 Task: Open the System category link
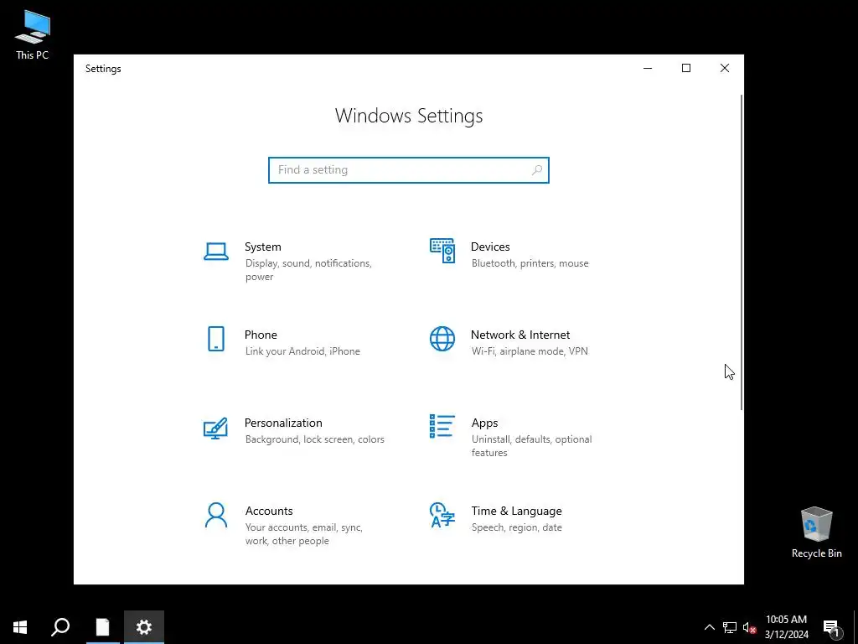(x=262, y=247)
